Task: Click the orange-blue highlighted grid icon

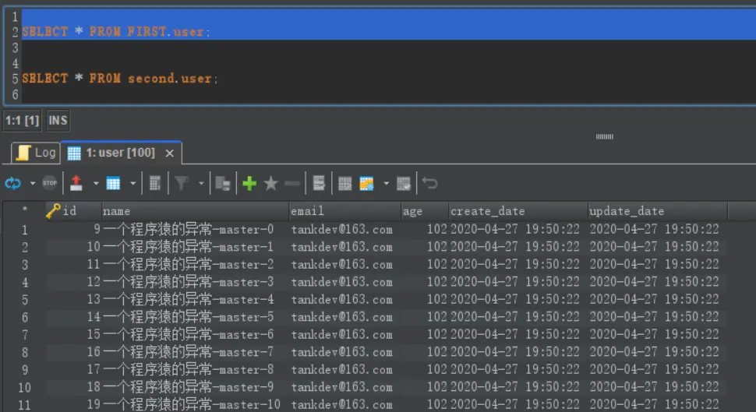Action: click(366, 184)
